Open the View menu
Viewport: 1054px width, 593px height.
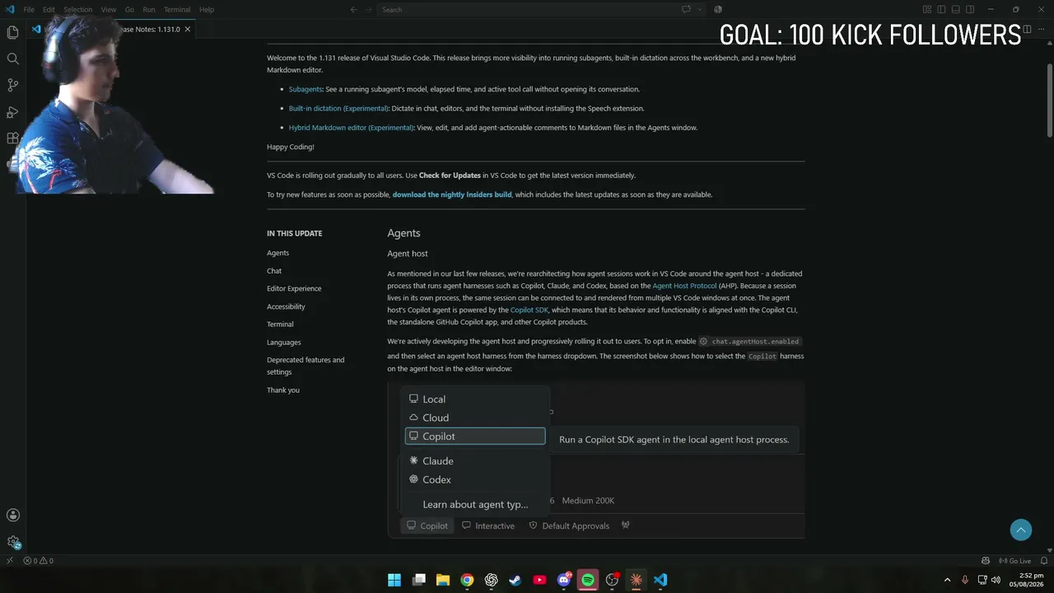click(x=108, y=10)
